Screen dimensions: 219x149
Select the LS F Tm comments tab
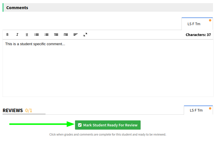click(194, 24)
